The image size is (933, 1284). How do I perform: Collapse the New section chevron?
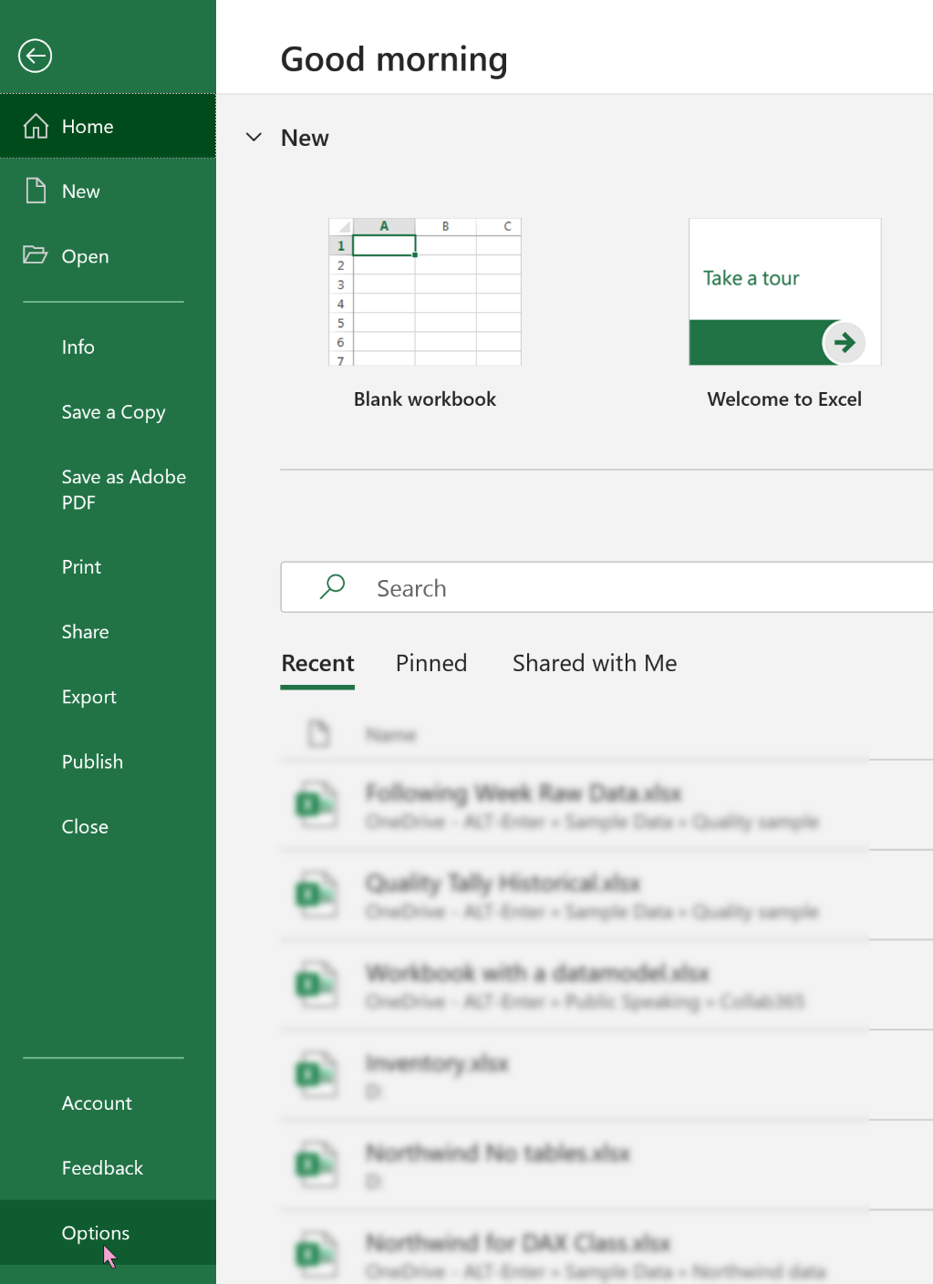[x=254, y=138]
